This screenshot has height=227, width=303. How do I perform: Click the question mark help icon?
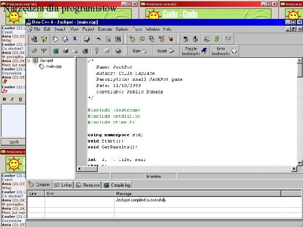coord(97,51)
